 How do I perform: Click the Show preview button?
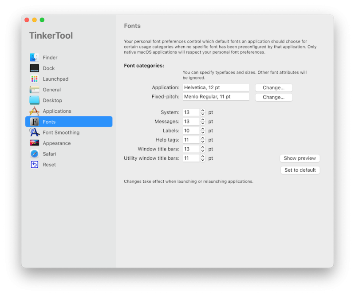[300, 158]
